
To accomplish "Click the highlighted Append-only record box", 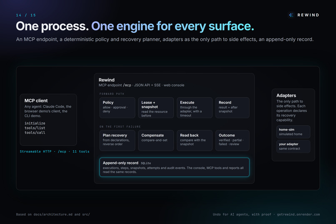I will point(174,167).
